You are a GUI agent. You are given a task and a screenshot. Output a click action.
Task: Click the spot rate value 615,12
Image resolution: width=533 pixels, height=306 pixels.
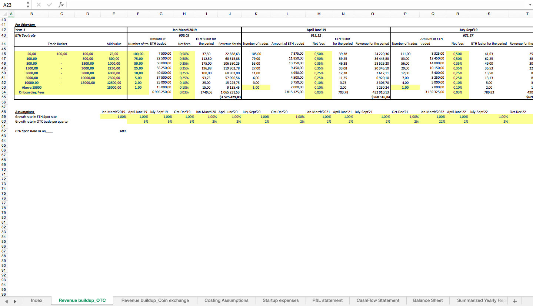click(316, 35)
